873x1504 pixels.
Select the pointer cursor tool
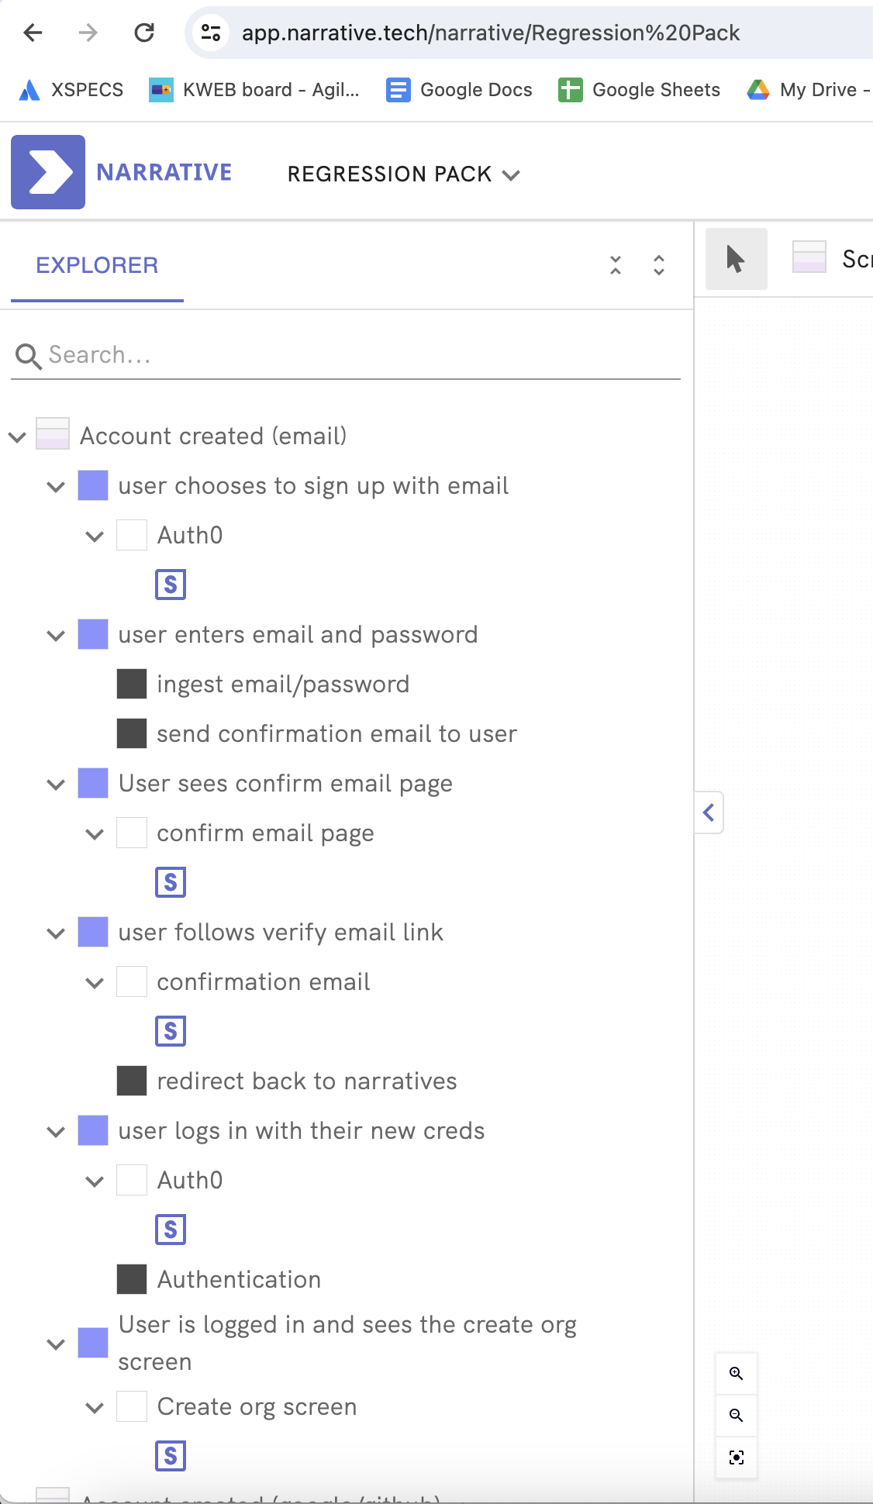click(x=736, y=259)
